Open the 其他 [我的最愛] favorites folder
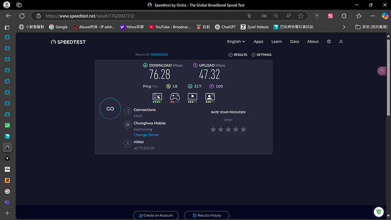The width and height of the screenshot is (391, 220). (x=371, y=27)
